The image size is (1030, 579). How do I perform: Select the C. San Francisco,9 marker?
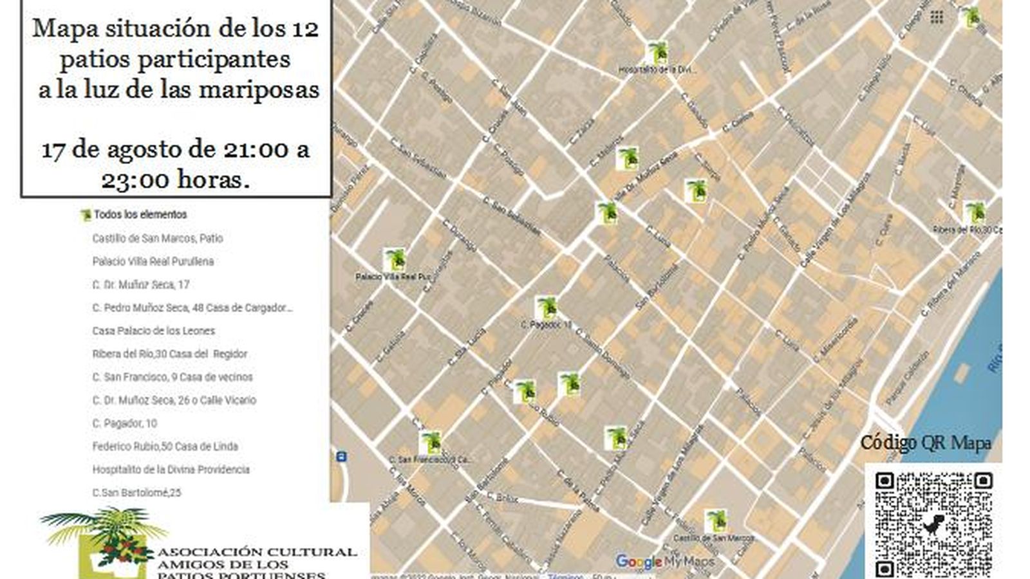[x=433, y=444]
